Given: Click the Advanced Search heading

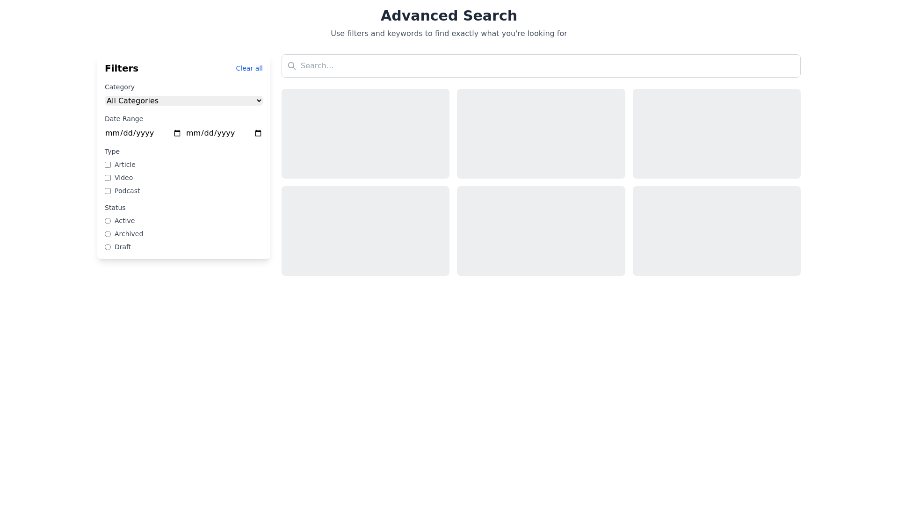Looking at the screenshot, I should pyautogui.click(x=449, y=15).
